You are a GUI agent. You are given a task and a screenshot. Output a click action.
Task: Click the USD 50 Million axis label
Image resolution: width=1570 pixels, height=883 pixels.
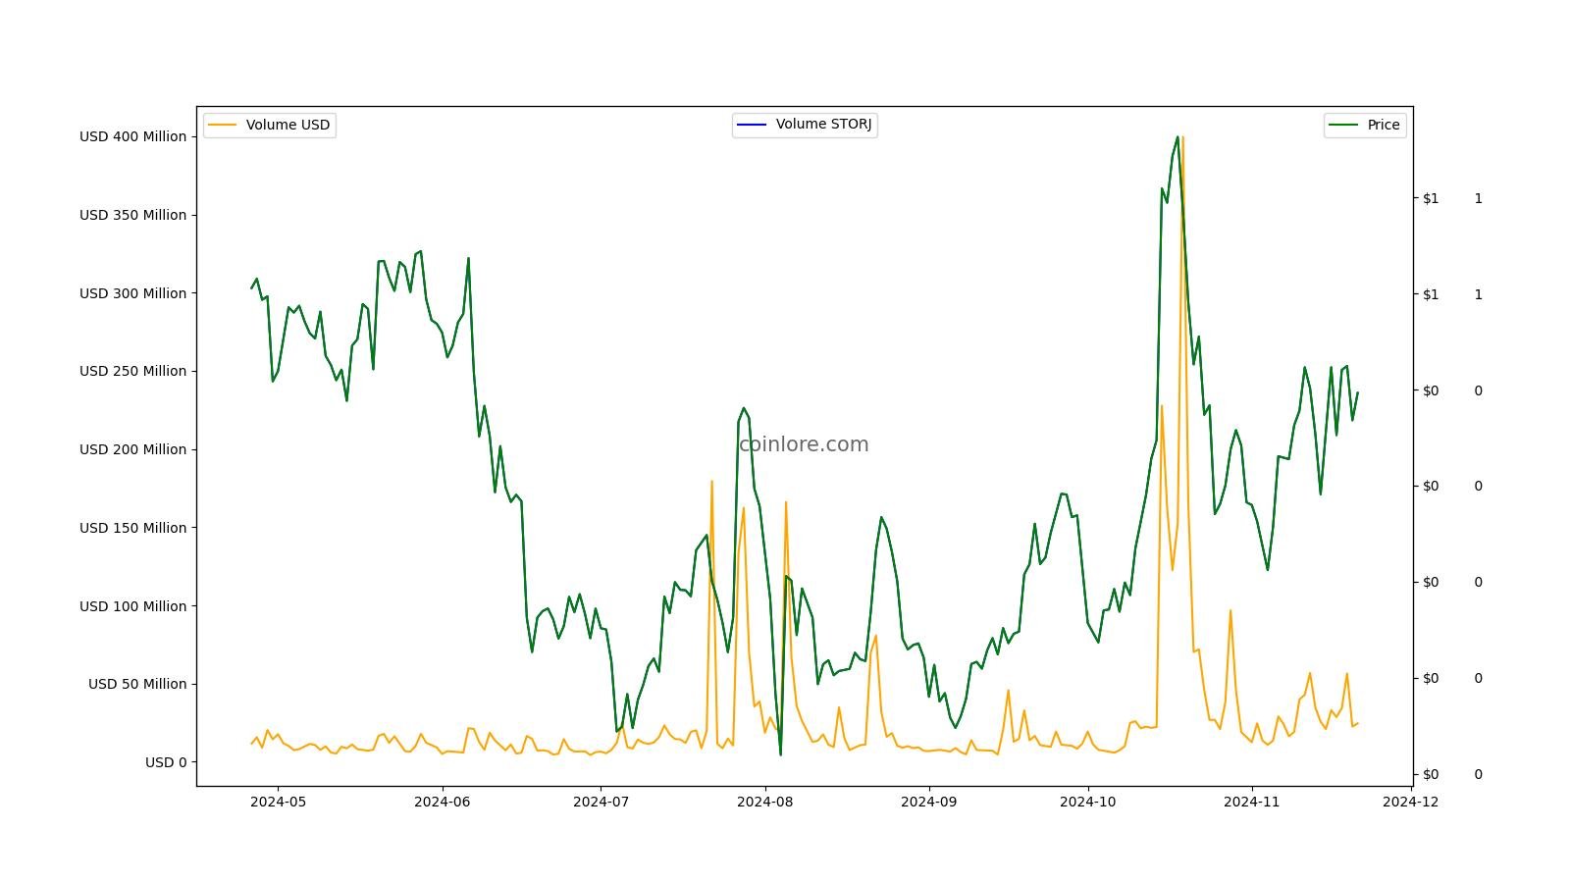tap(137, 684)
